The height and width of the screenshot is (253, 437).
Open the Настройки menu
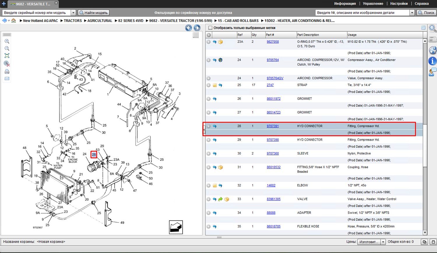coord(399,4)
